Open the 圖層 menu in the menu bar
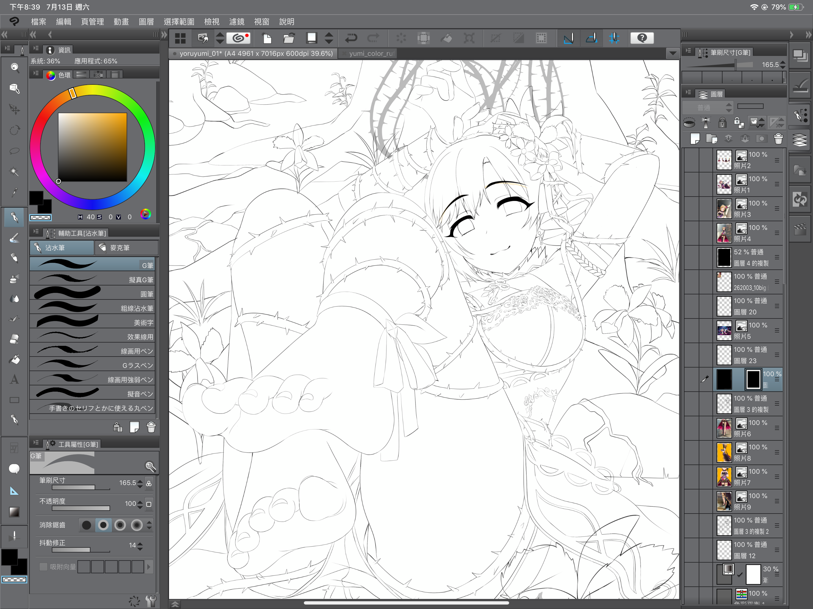 pyautogui.click(x=146, y=22)
